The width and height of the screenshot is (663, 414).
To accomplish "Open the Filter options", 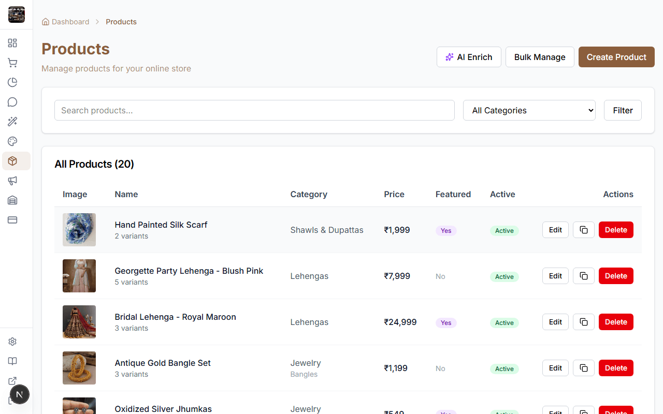I will pyautogui.click(x=623, y=110).
